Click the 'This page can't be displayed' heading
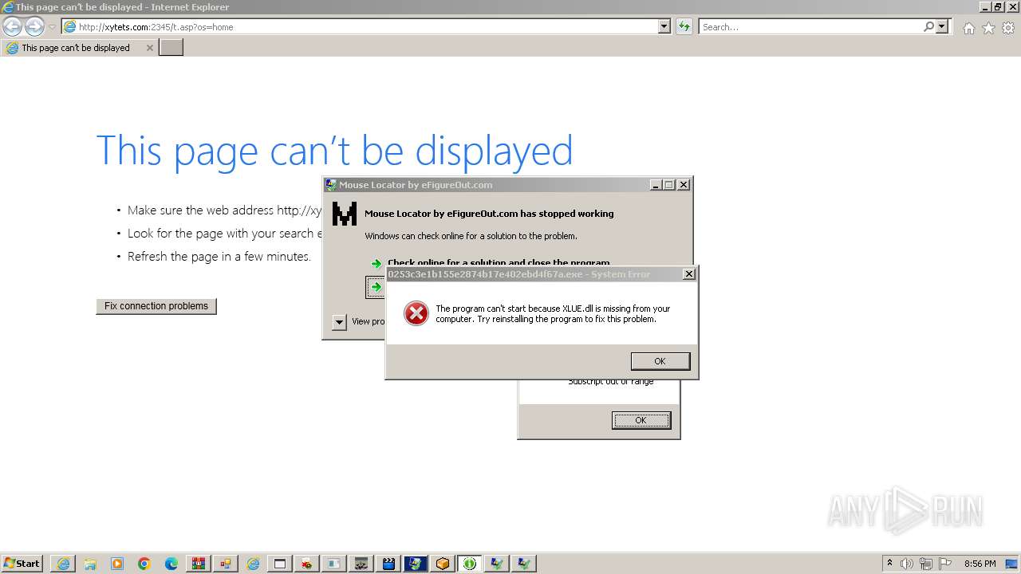 [334, 150]
